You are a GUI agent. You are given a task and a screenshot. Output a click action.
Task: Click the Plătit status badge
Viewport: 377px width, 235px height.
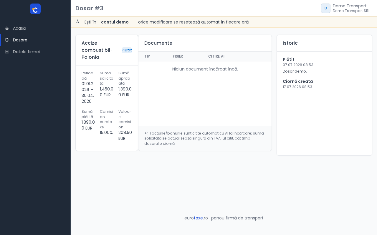(x=127, y=50)
